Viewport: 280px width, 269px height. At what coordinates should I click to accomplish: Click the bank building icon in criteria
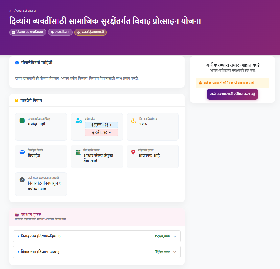pyautogui.click(x=78, y=152)
